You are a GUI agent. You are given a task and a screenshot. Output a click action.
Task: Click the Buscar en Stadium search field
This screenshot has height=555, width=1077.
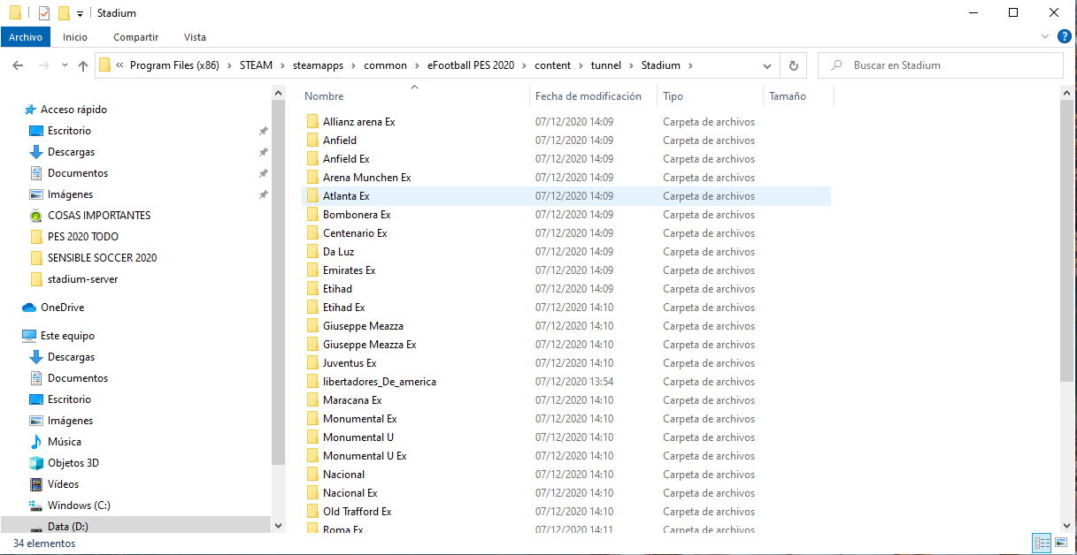point(941,65)
